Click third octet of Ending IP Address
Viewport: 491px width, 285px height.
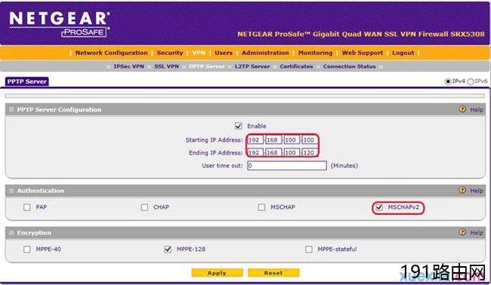[x=292, y=152]
